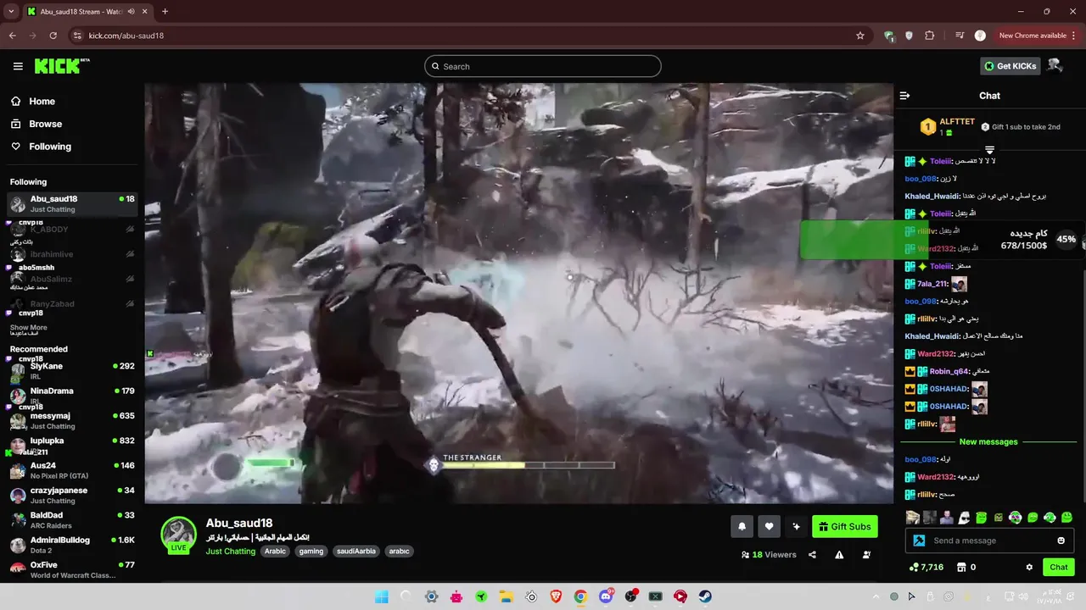This screenshot has width=1086, height=610.
Task: Open SlyKane recommended channel
Action: click(x=72, y=371)
